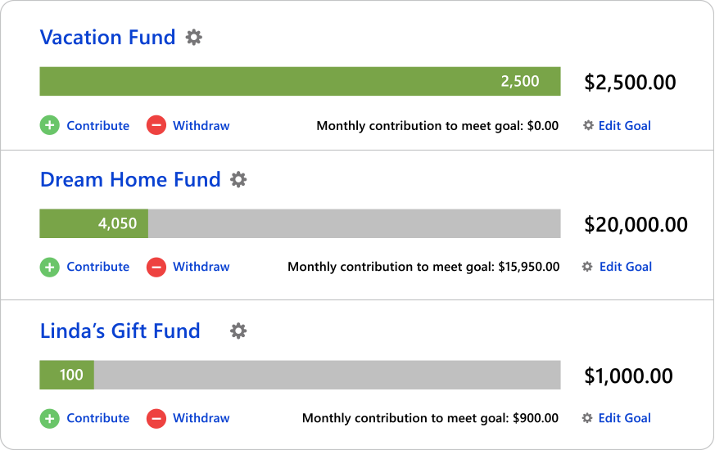The height and width of the screenshot is (450, 715).
Task: Click the $1,000.00 goal amount
Action: pyautogui.click(x=628, y=376)
